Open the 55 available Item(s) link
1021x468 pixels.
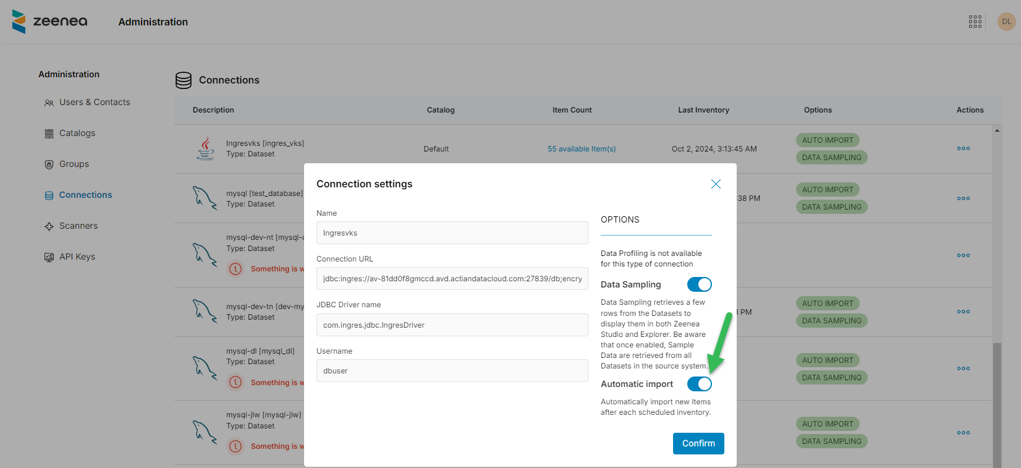pos(581,149)
